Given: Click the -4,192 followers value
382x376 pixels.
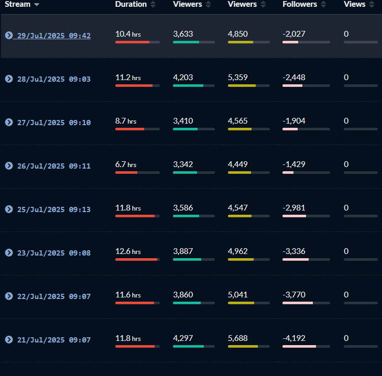Looking at the screenshot, I should pos(294,338).
